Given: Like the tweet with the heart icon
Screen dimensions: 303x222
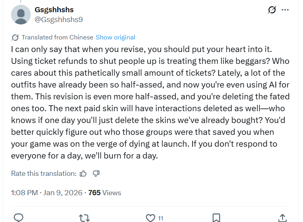Looking at the screenshot, I should (x=150, y=217).
